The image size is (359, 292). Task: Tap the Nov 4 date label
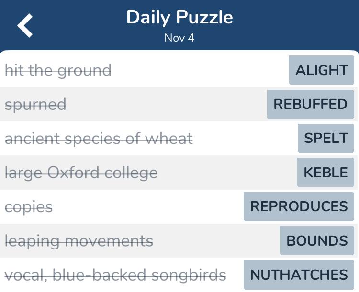click(x=179, y=38)
